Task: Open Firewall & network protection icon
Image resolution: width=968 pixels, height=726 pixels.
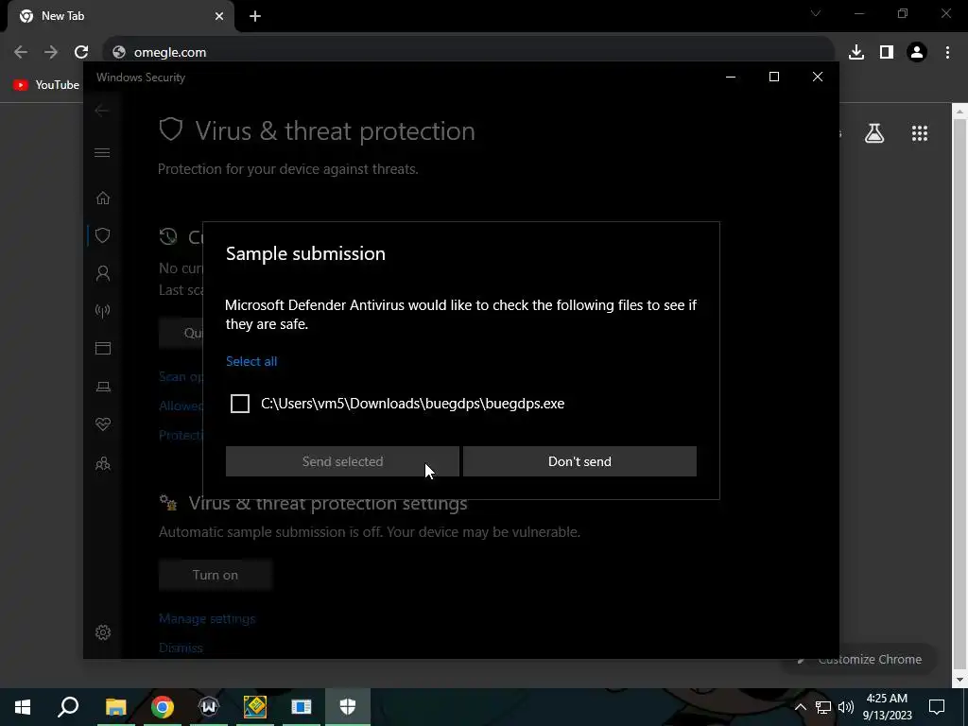Action: click(103, 310)
